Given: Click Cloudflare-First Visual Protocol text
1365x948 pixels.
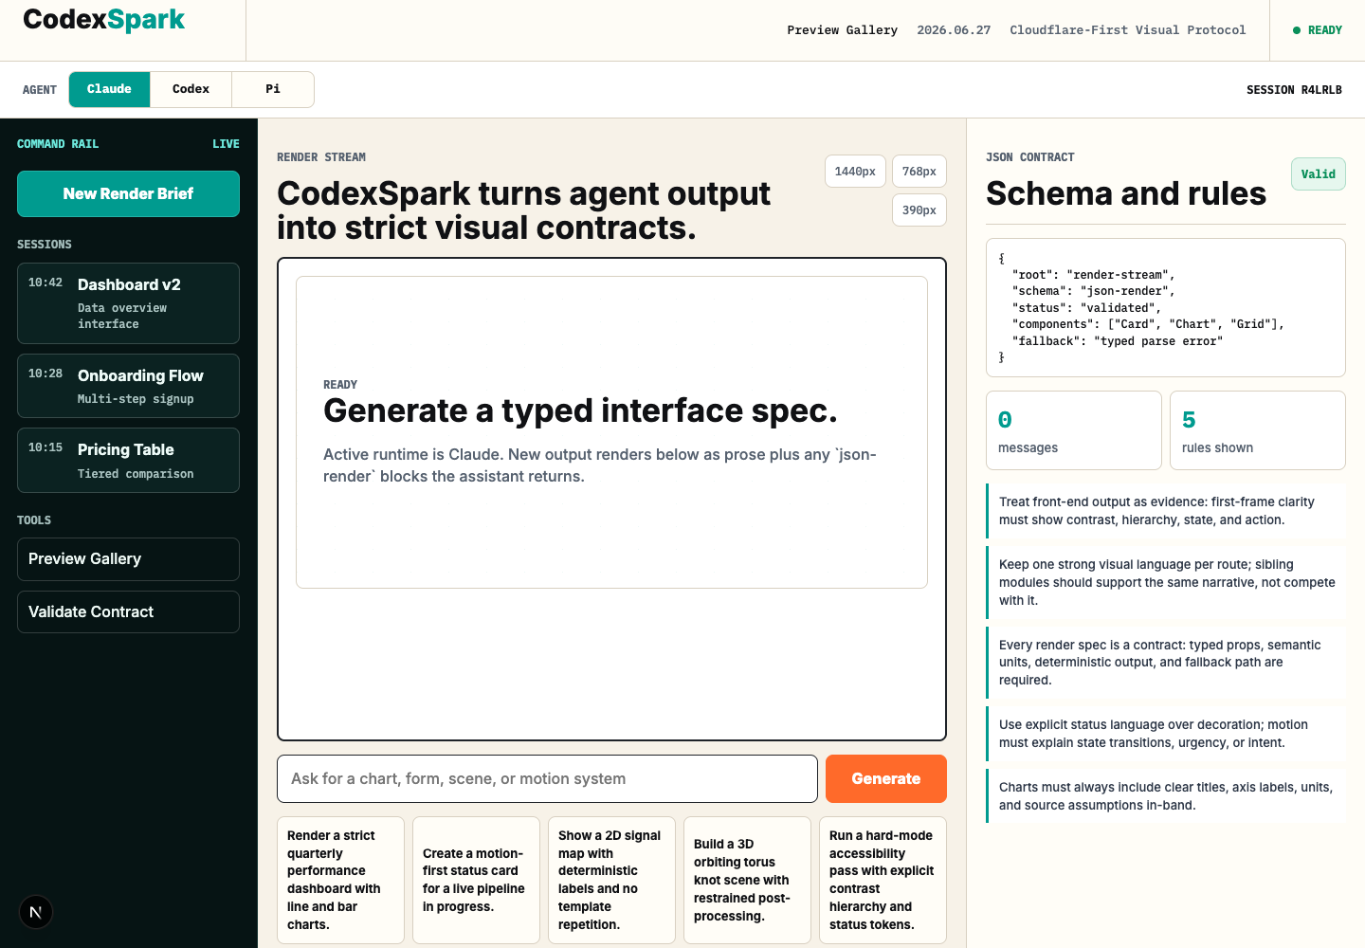Looking at the screenshot, I should [x=1128, y=30].
